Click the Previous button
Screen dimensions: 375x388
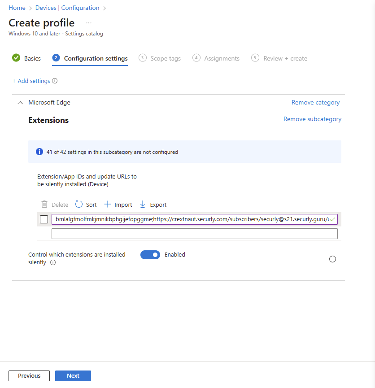tap(29, 375)
